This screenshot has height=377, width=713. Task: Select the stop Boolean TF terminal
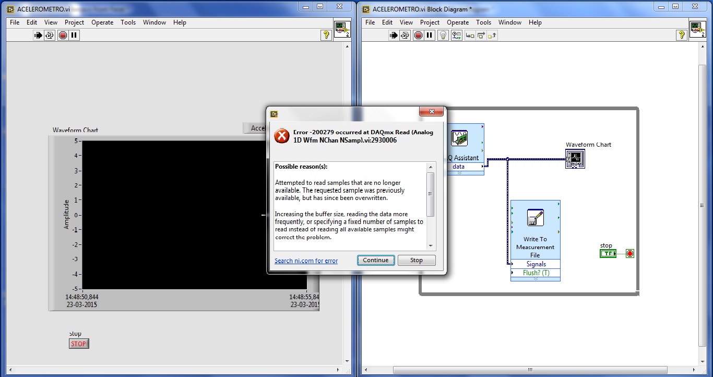pyautogui.click(x=608, y=254)
